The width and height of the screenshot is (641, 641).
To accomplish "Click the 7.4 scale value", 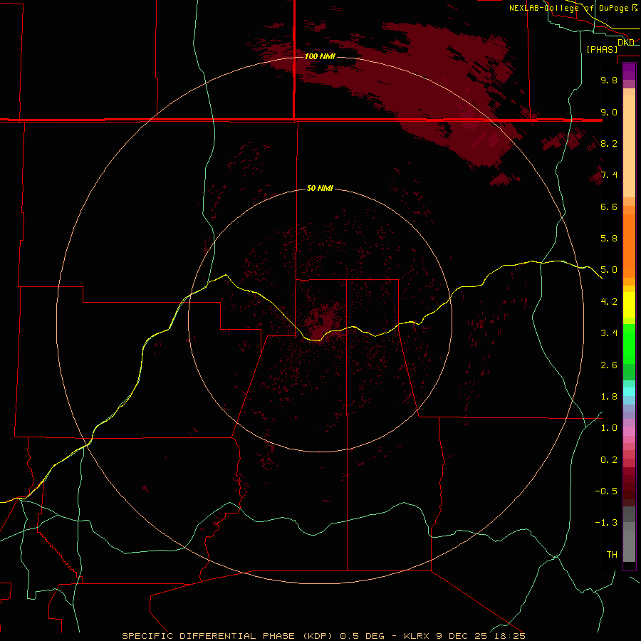I will [x=609, y=175].
